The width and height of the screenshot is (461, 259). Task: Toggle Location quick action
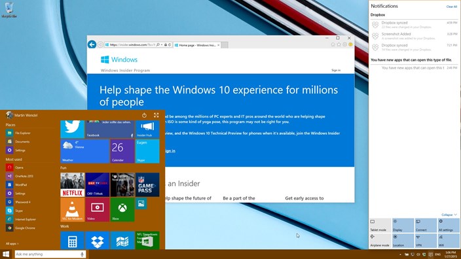(403, 241)
